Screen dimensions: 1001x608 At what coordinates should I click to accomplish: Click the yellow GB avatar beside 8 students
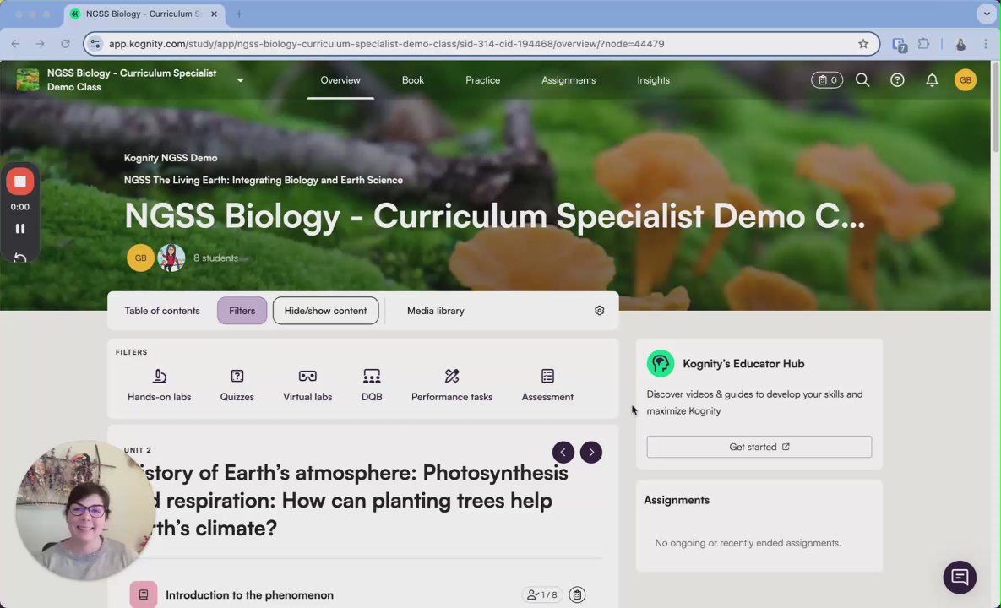(140, 258)
